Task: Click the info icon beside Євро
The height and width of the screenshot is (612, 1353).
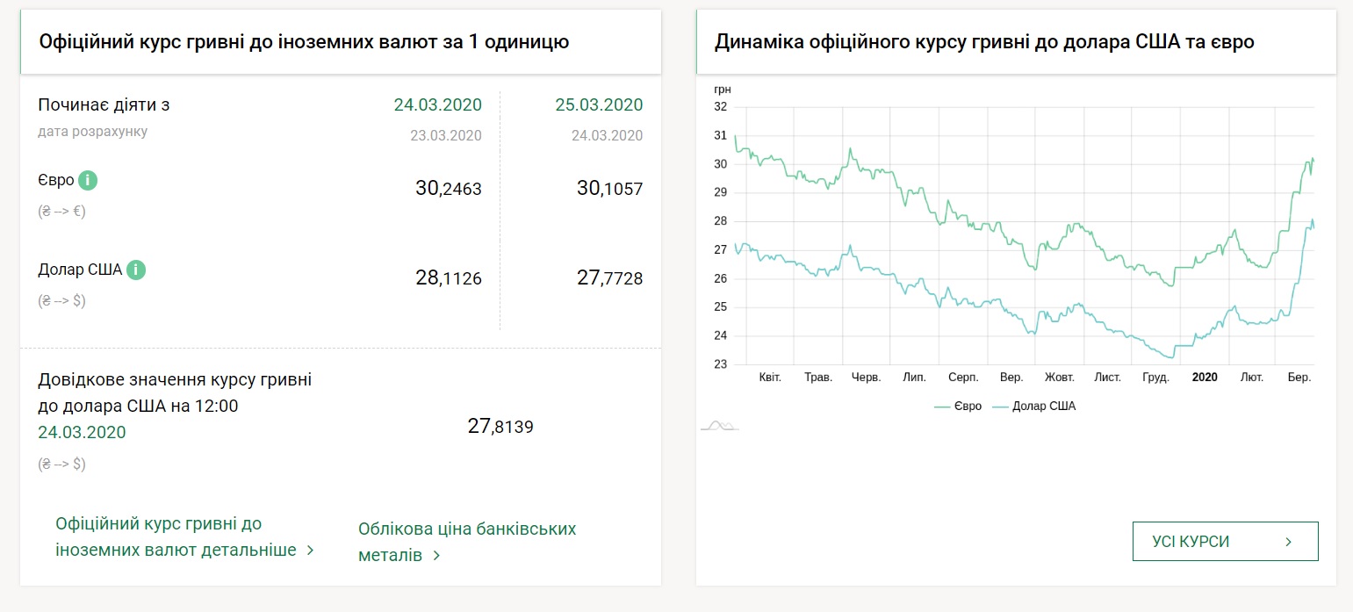Action: pyautogui.click(x=88, y=181)
